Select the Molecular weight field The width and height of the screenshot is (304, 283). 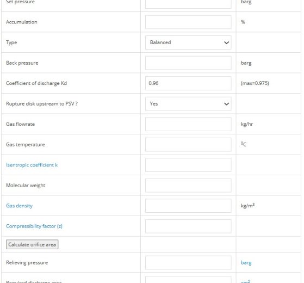(188, 186)
